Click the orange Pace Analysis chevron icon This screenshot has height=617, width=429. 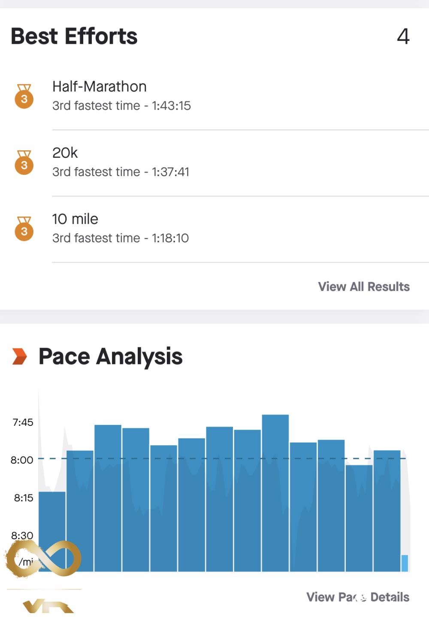click(20, 356)
